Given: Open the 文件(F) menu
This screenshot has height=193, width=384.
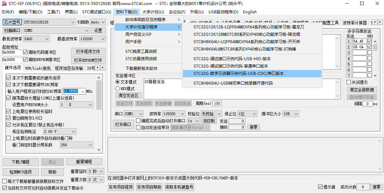Looking at the screenshot, I should click(8, 12).
